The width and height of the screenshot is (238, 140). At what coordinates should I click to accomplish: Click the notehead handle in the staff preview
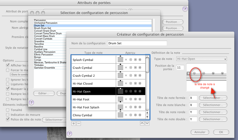pyautogui.click(x=188, y=73)
